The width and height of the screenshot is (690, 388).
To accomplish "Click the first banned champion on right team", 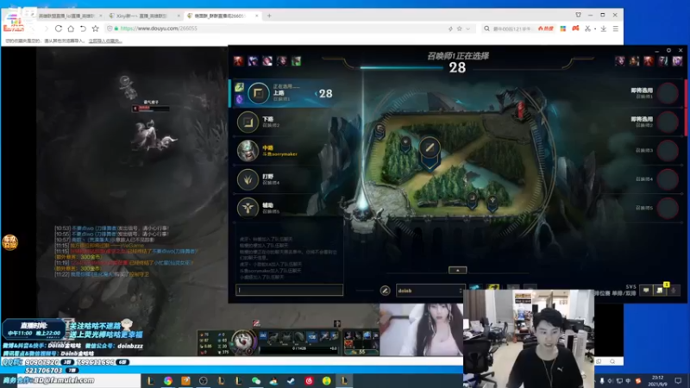I will 619,60.
